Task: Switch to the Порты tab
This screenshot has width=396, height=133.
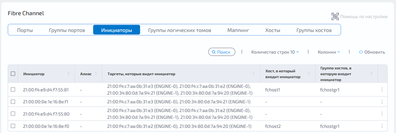Action: pos(25,30)
